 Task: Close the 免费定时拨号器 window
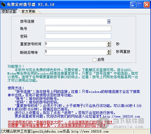tap(147, 4)
